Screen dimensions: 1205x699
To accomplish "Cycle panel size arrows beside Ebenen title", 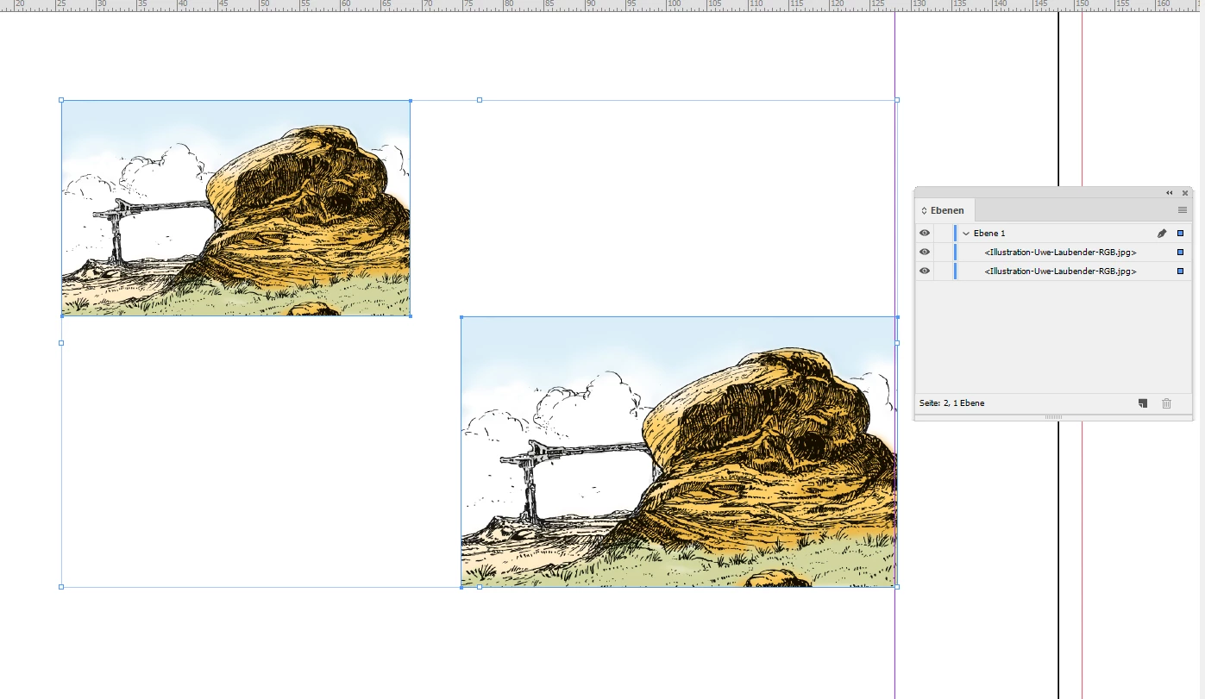I will tap(924, 210).
